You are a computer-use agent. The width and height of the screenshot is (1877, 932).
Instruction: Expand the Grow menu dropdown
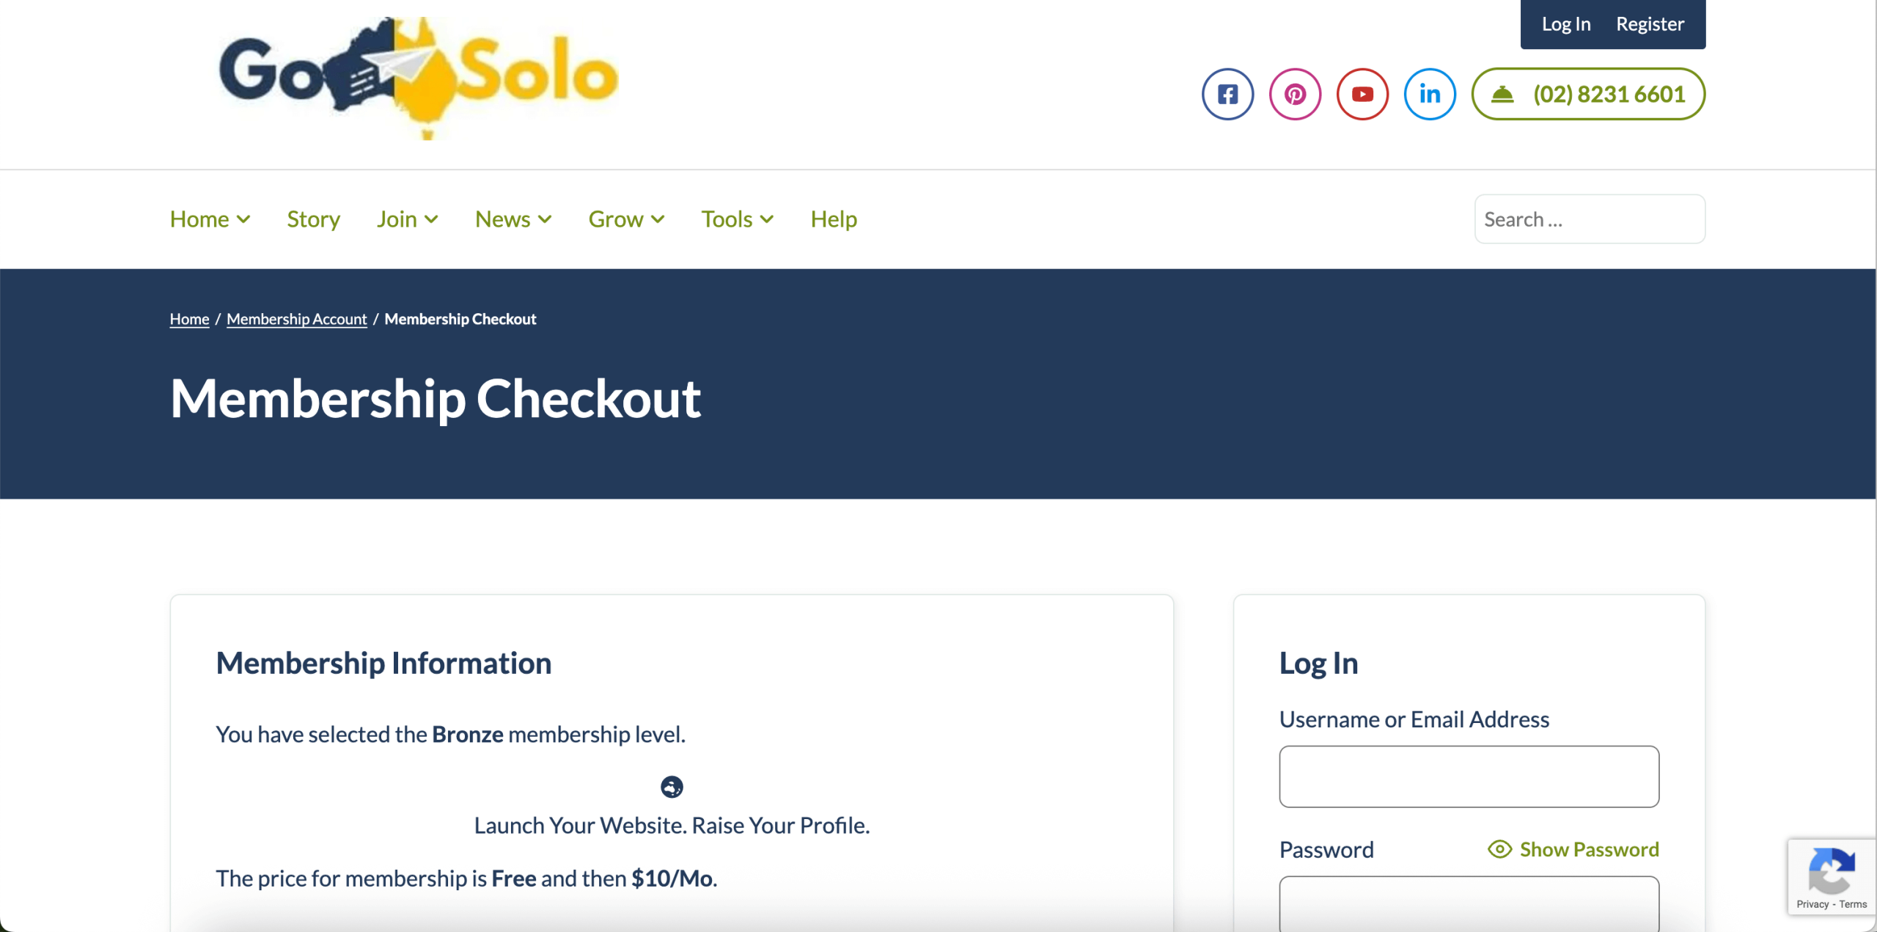(x=627, y=219)
